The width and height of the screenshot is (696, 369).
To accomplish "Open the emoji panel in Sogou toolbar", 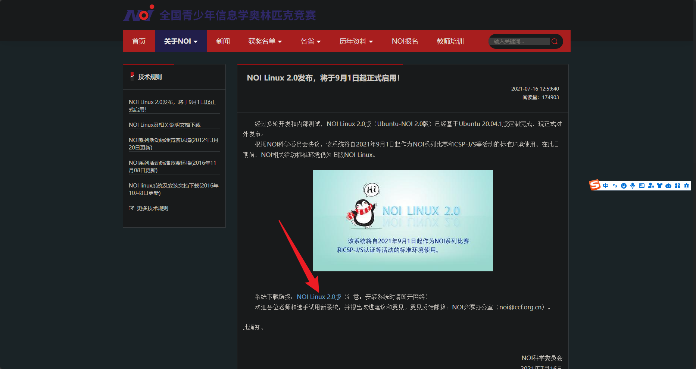I will point(624,186).
